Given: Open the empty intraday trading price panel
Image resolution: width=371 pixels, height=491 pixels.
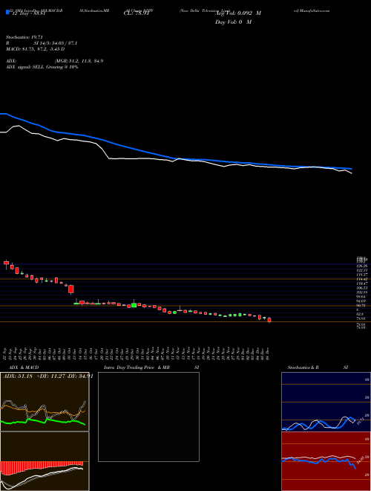Looking at the screenshot, I should click(x=148, y=417).
